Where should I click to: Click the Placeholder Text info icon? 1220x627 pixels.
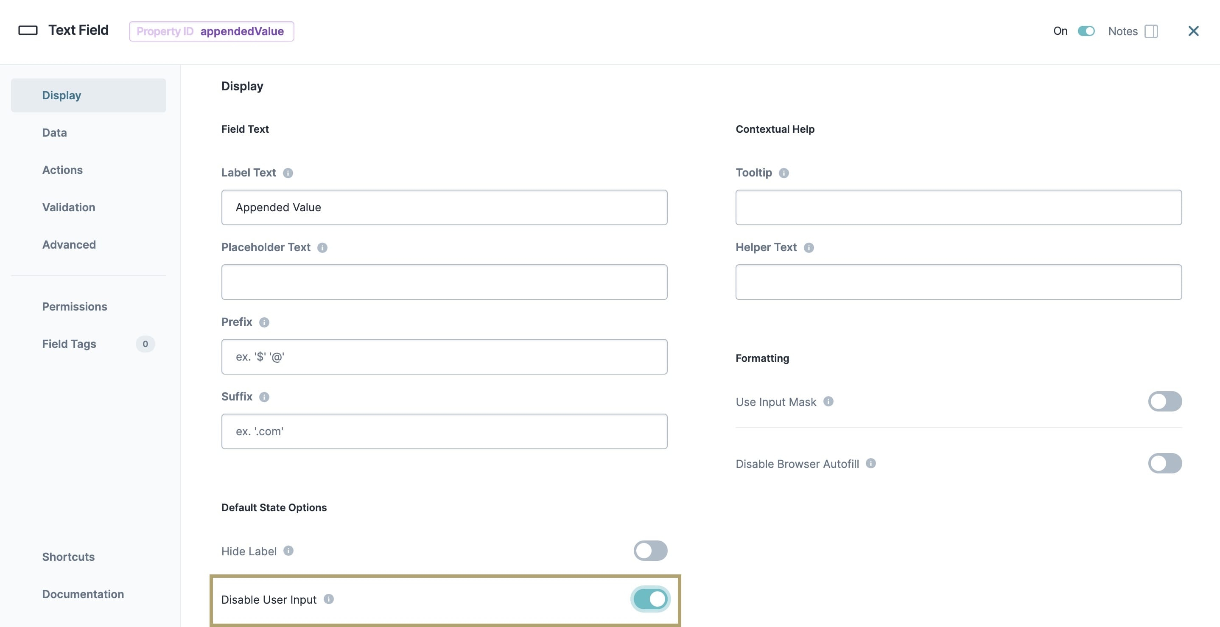pos(322,248)
